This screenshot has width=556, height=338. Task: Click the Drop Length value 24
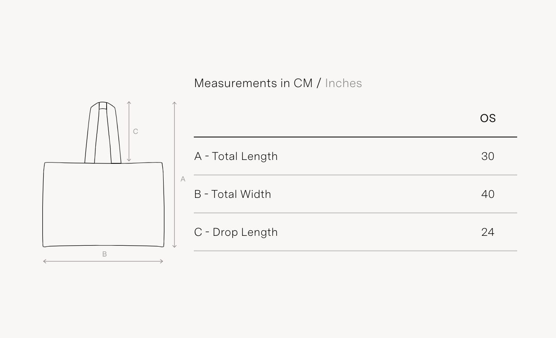click(x=488, y=232)
